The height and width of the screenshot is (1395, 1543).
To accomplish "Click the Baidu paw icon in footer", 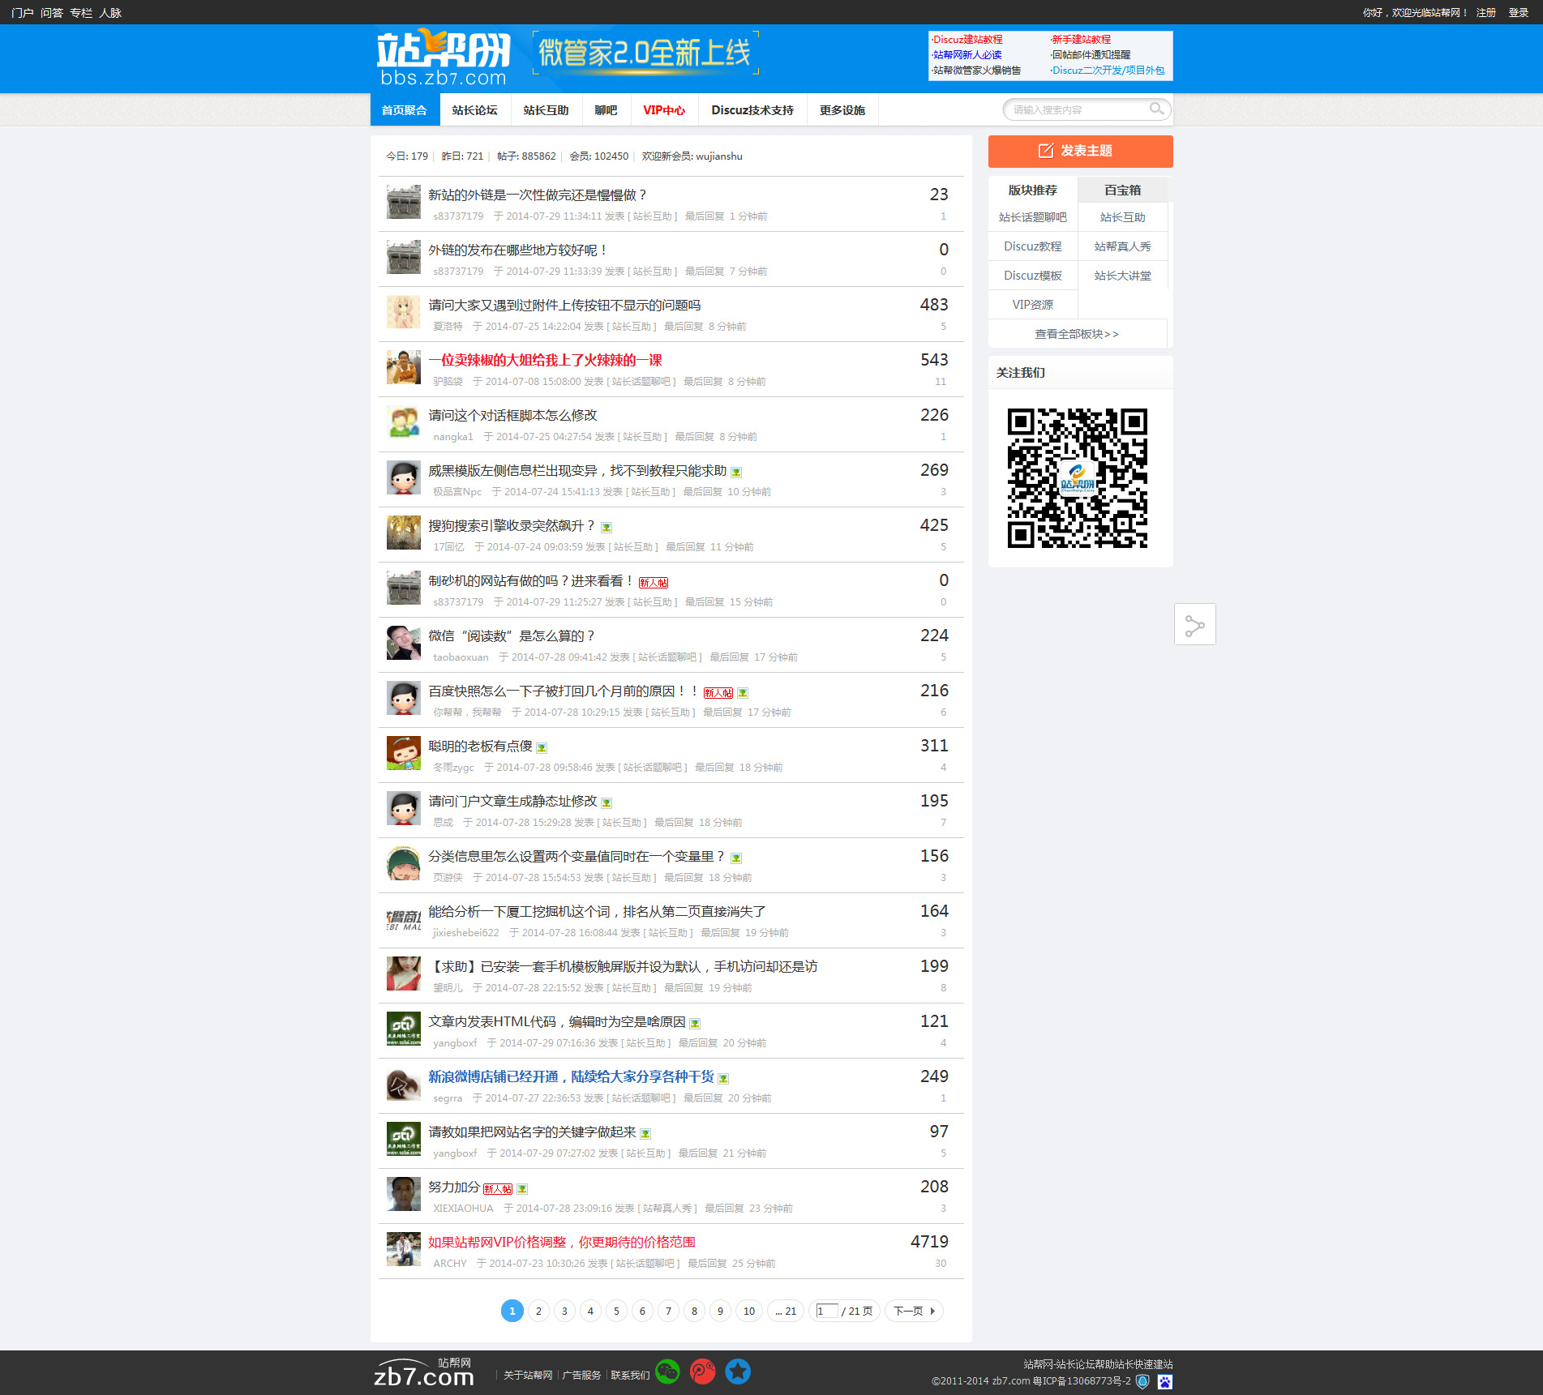I will pyautogui.click(x=1165, y=1381).
